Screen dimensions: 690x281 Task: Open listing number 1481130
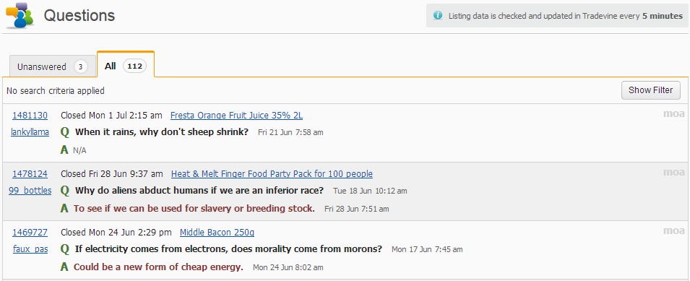(30, 116)
